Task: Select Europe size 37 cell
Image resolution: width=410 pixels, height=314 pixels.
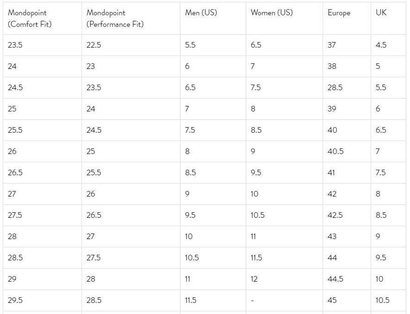Action: 332,45
